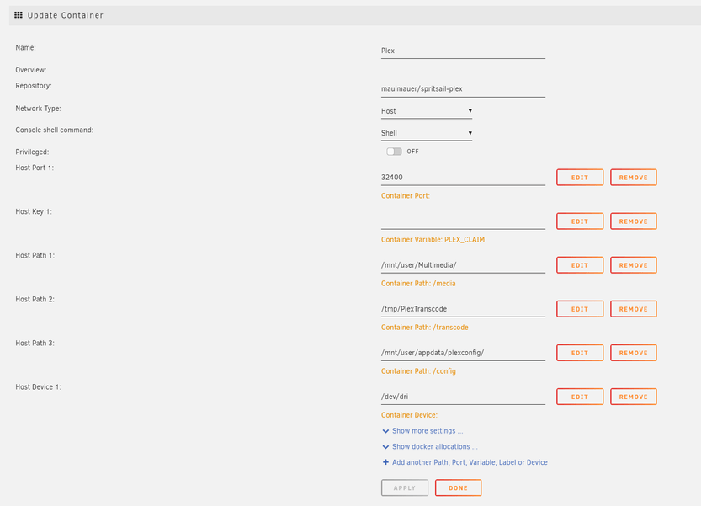701x506 pixels.
Task: Expand Show more settings
Action: [427, 431]
